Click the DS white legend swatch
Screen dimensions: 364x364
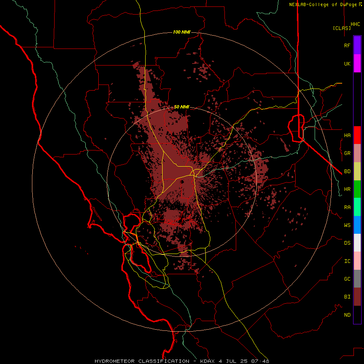357,243
